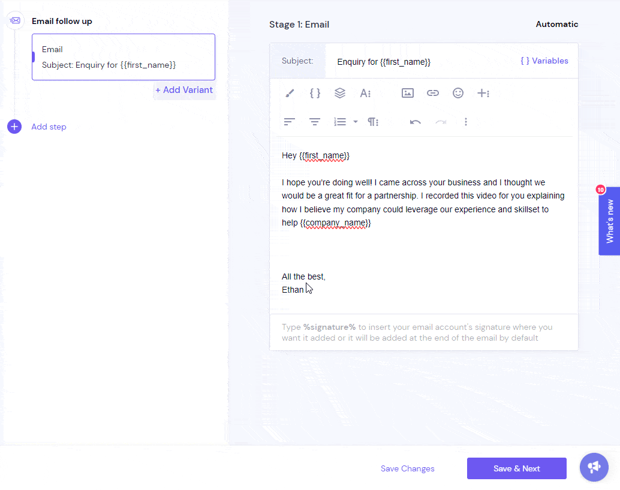Click the Variables link beside the subject

[544, 61]
